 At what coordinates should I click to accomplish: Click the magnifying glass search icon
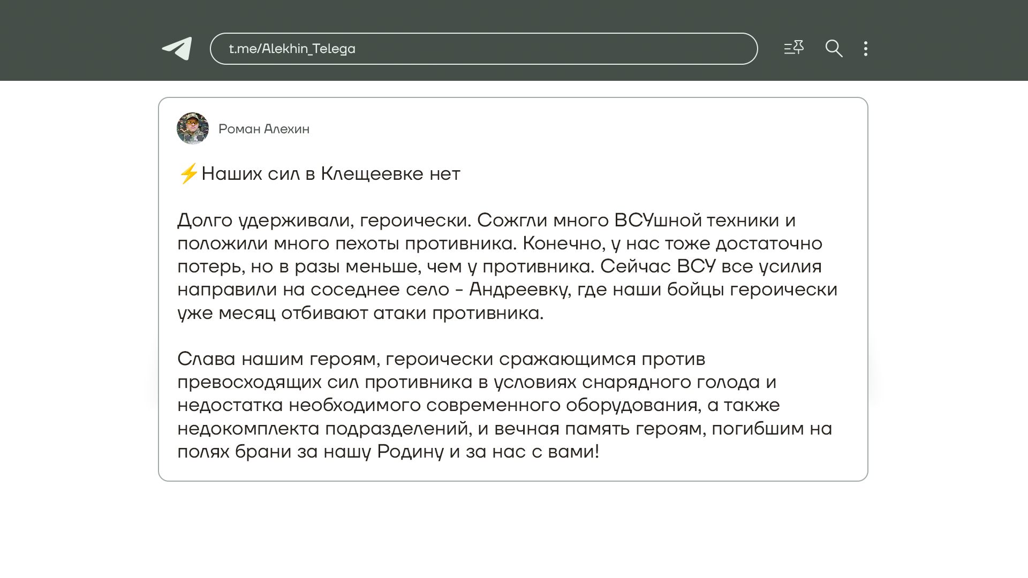pos(834,49)
